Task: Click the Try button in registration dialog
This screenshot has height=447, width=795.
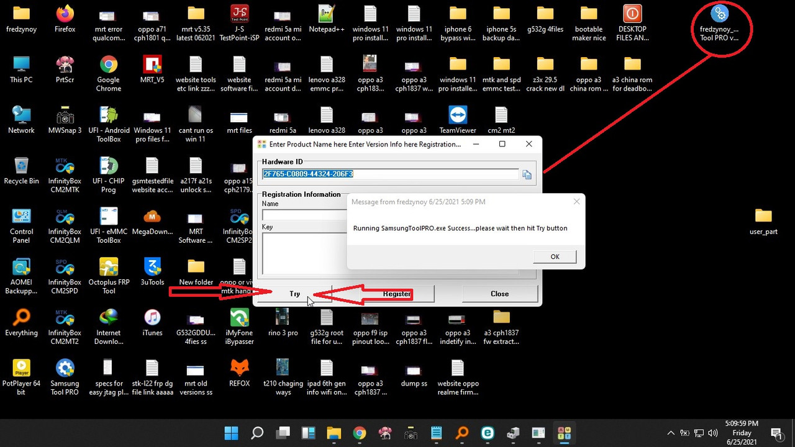Action: pyautogui.click(x=294, y=294)
